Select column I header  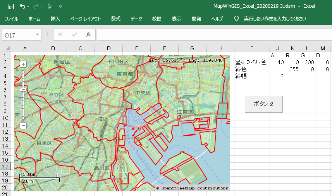click(252, 48)
